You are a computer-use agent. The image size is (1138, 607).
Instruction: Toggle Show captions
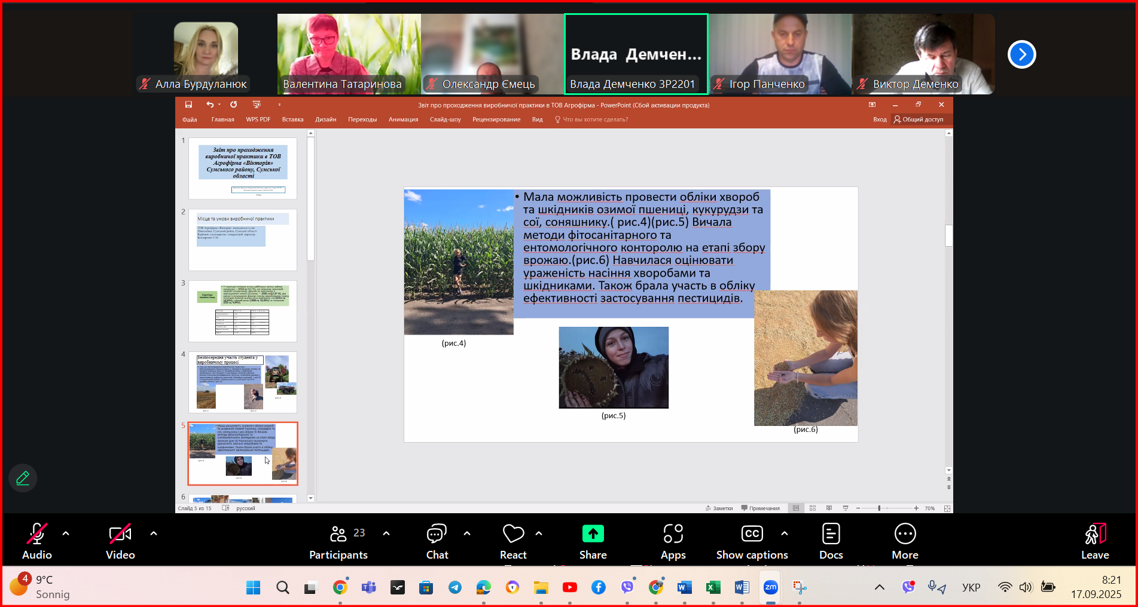click(752, 541)
